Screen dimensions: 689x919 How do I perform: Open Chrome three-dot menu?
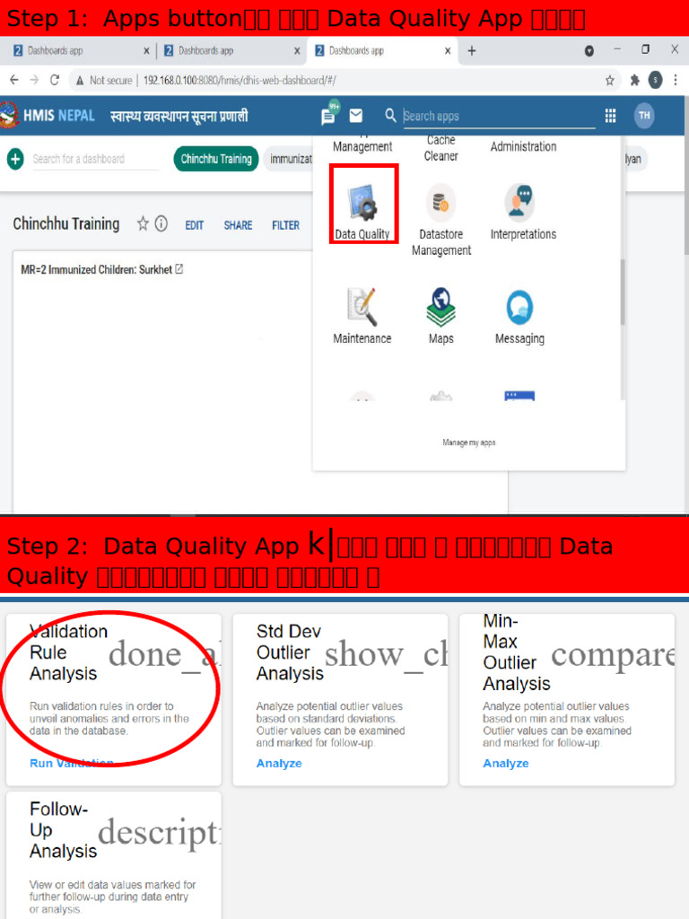point(676,80)
